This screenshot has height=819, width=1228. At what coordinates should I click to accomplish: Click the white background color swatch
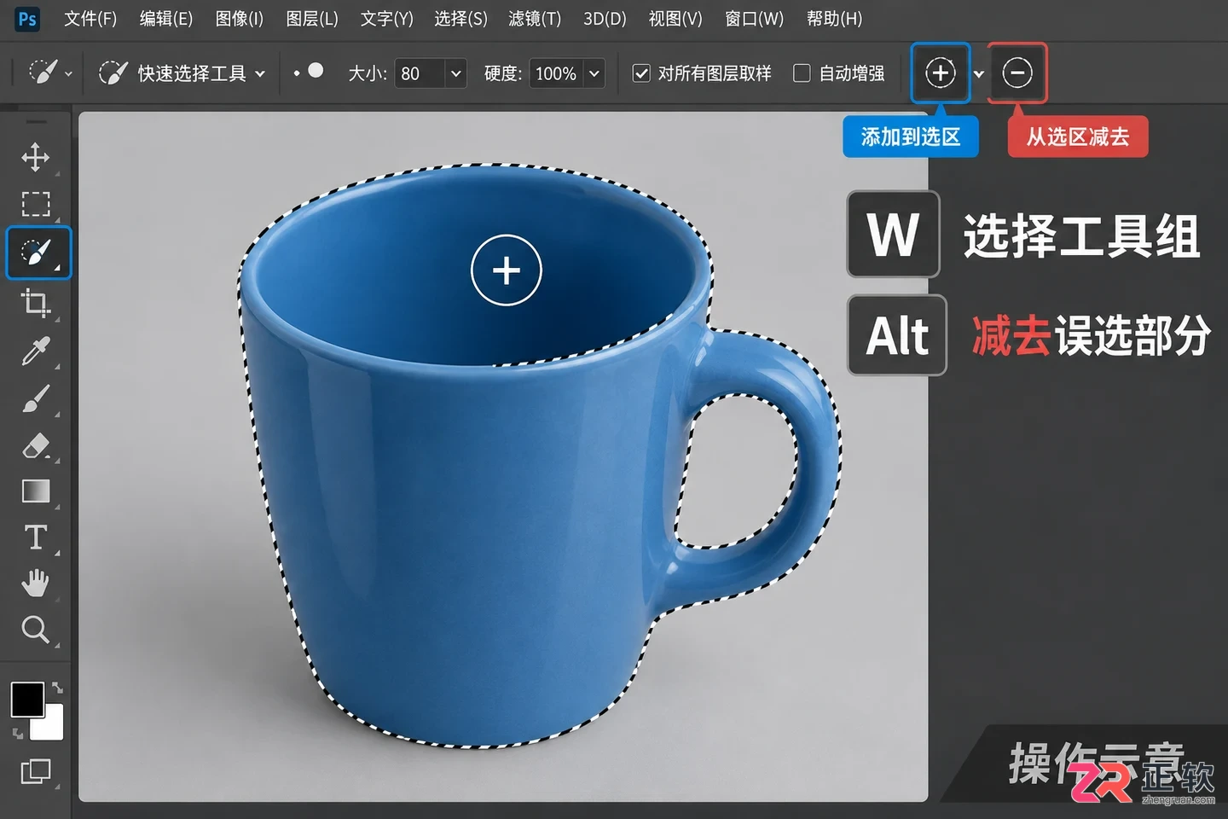click(51, 725)
